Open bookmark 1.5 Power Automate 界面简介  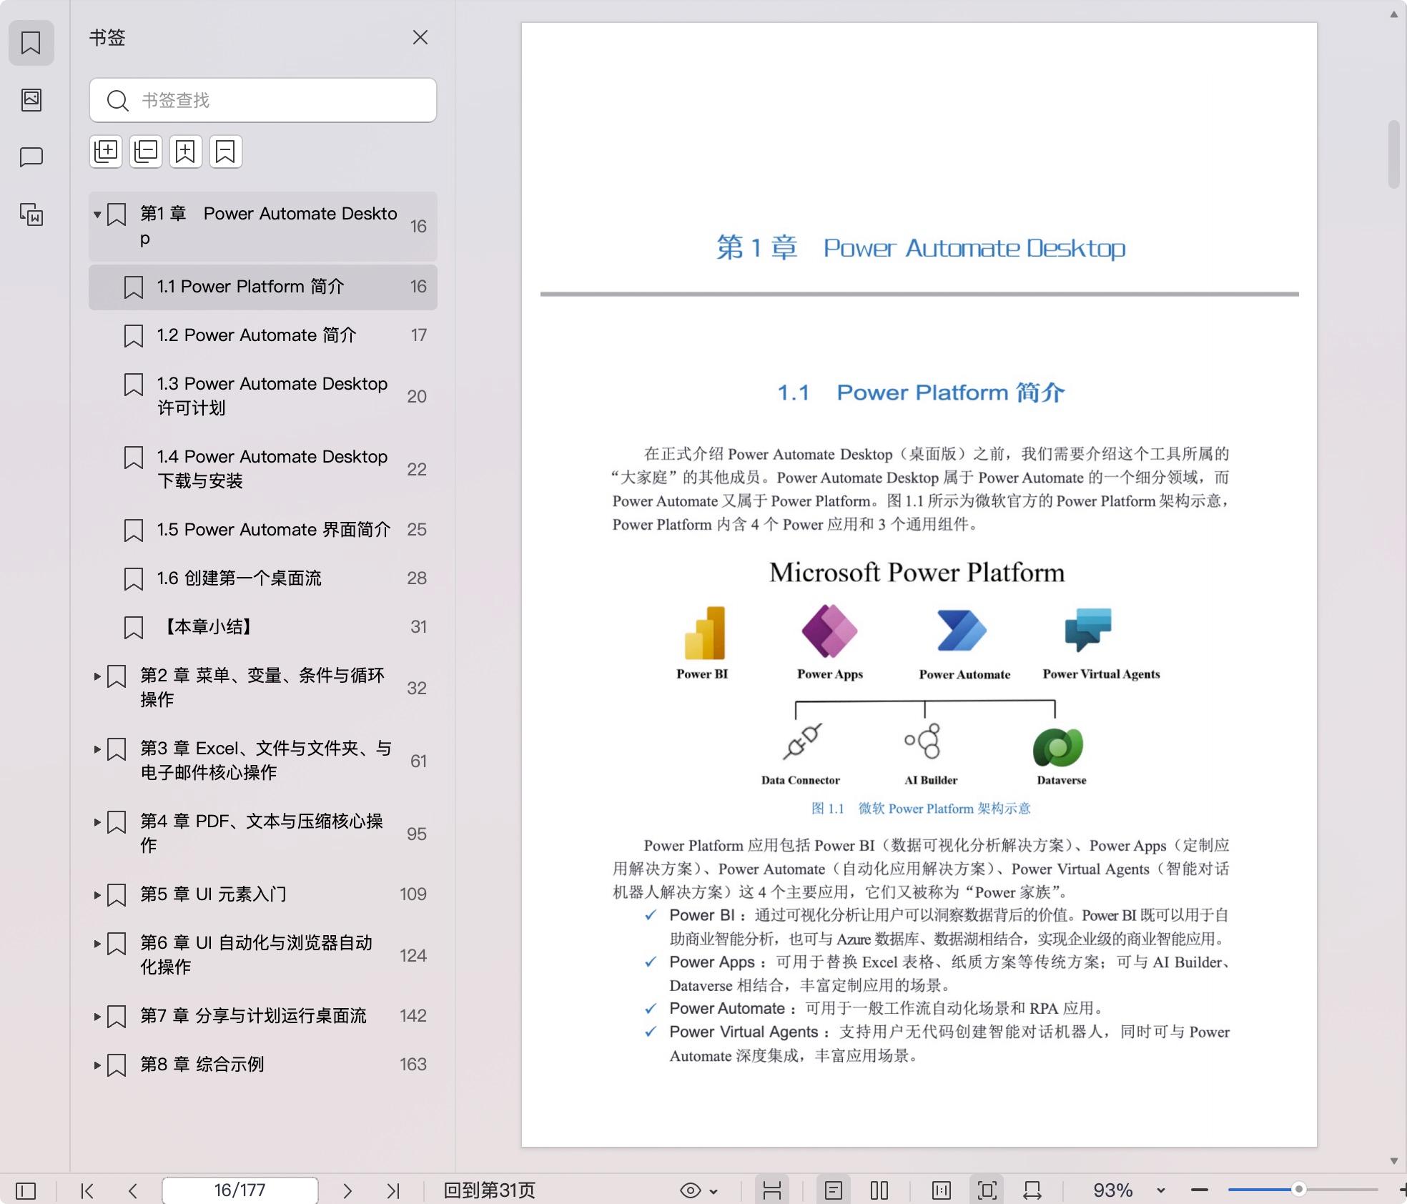click(x=263, y=530)
